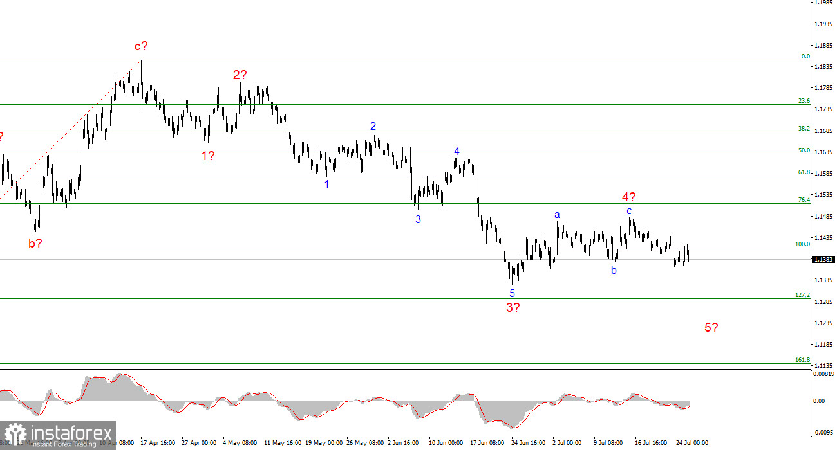Click the blue '4' sub-wave label
This screenshot has width=837, height=450.
tap(456, 152)
